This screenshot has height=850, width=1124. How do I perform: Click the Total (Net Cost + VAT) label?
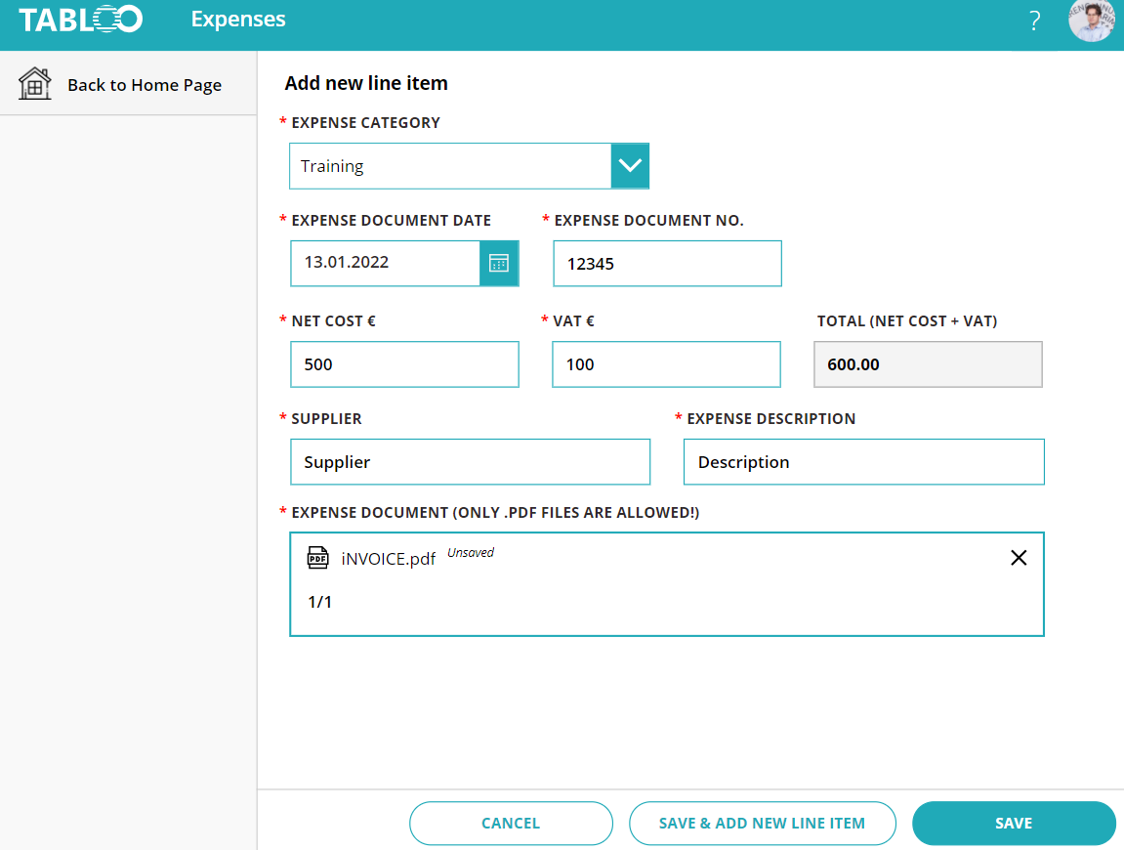point(907,321)
